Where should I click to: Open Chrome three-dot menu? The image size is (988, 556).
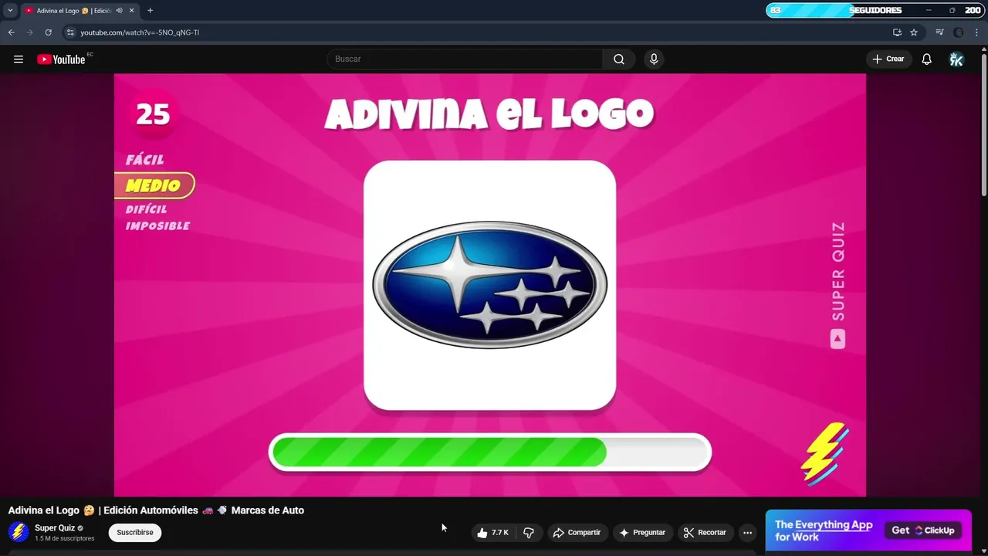point(976,32)
